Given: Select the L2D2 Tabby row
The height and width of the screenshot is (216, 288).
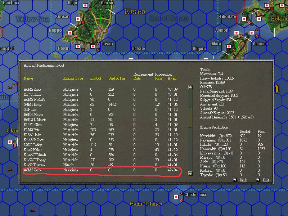Looking at the screenshot, I should click(101, 145).
